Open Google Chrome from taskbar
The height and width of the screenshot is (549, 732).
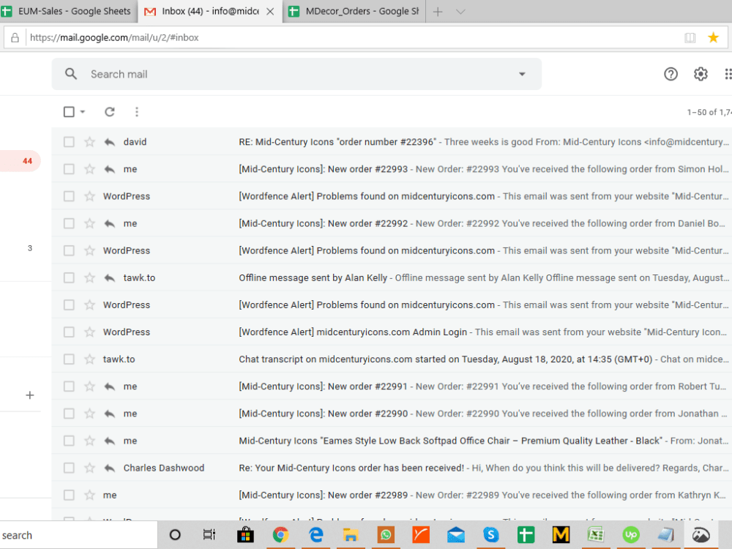[x=280, y=535]
